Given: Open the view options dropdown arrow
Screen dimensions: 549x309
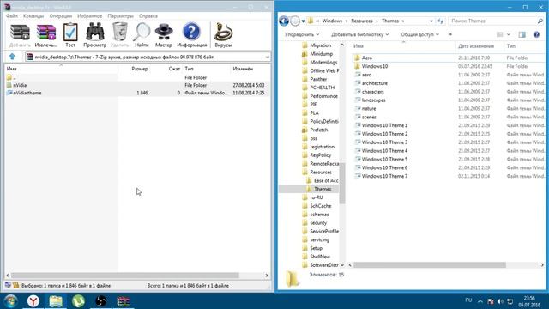Looking at the screenshot, I should [x=509, y=34].
